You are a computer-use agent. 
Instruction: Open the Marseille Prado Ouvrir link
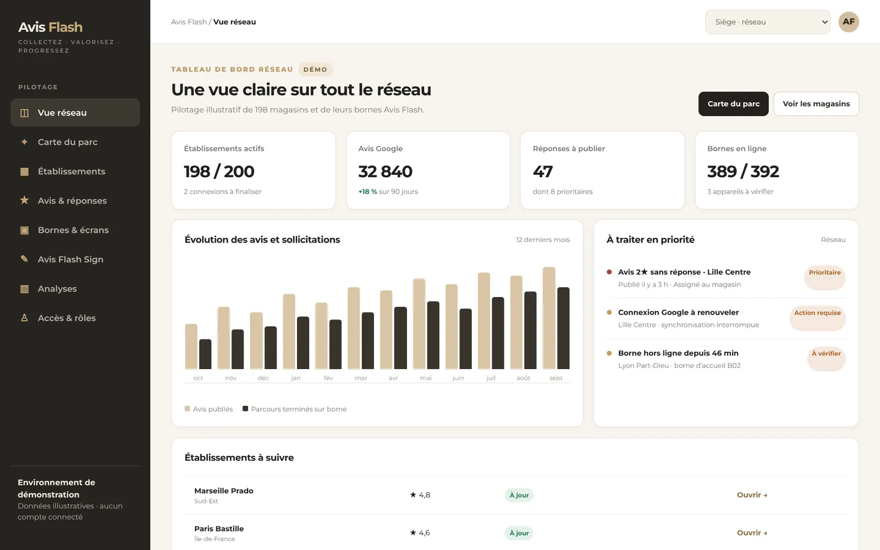point(752,495)
